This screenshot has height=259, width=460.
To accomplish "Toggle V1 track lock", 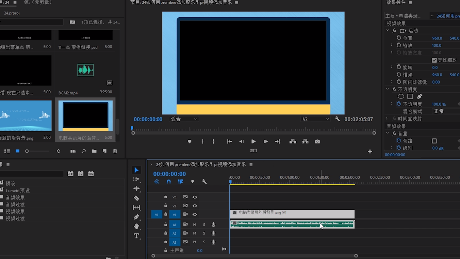I will 166,214.
